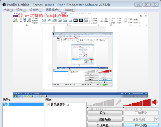
Task: Toggle the 显示器获取 3 source checkbox
Action: pos(48,105)
